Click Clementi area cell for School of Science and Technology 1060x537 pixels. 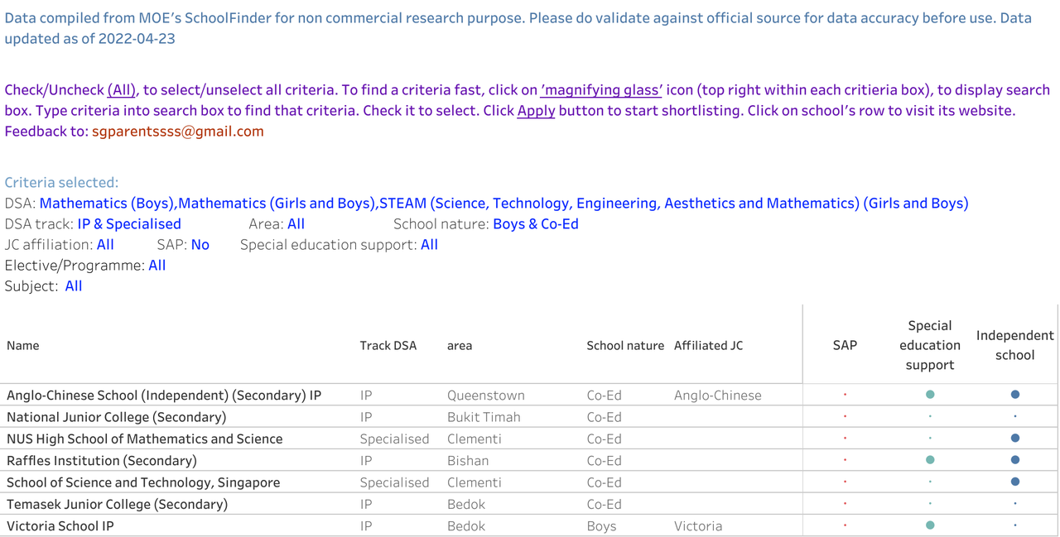click(x=475, y=482)
